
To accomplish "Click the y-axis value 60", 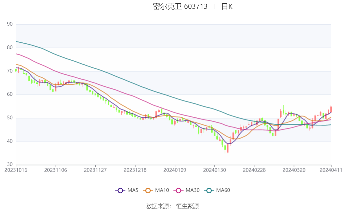I will coord(10,94).
